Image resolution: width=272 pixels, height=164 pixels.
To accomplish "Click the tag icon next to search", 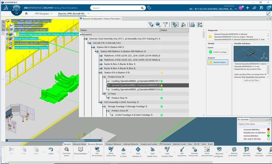I will click(x=149, y=8).
